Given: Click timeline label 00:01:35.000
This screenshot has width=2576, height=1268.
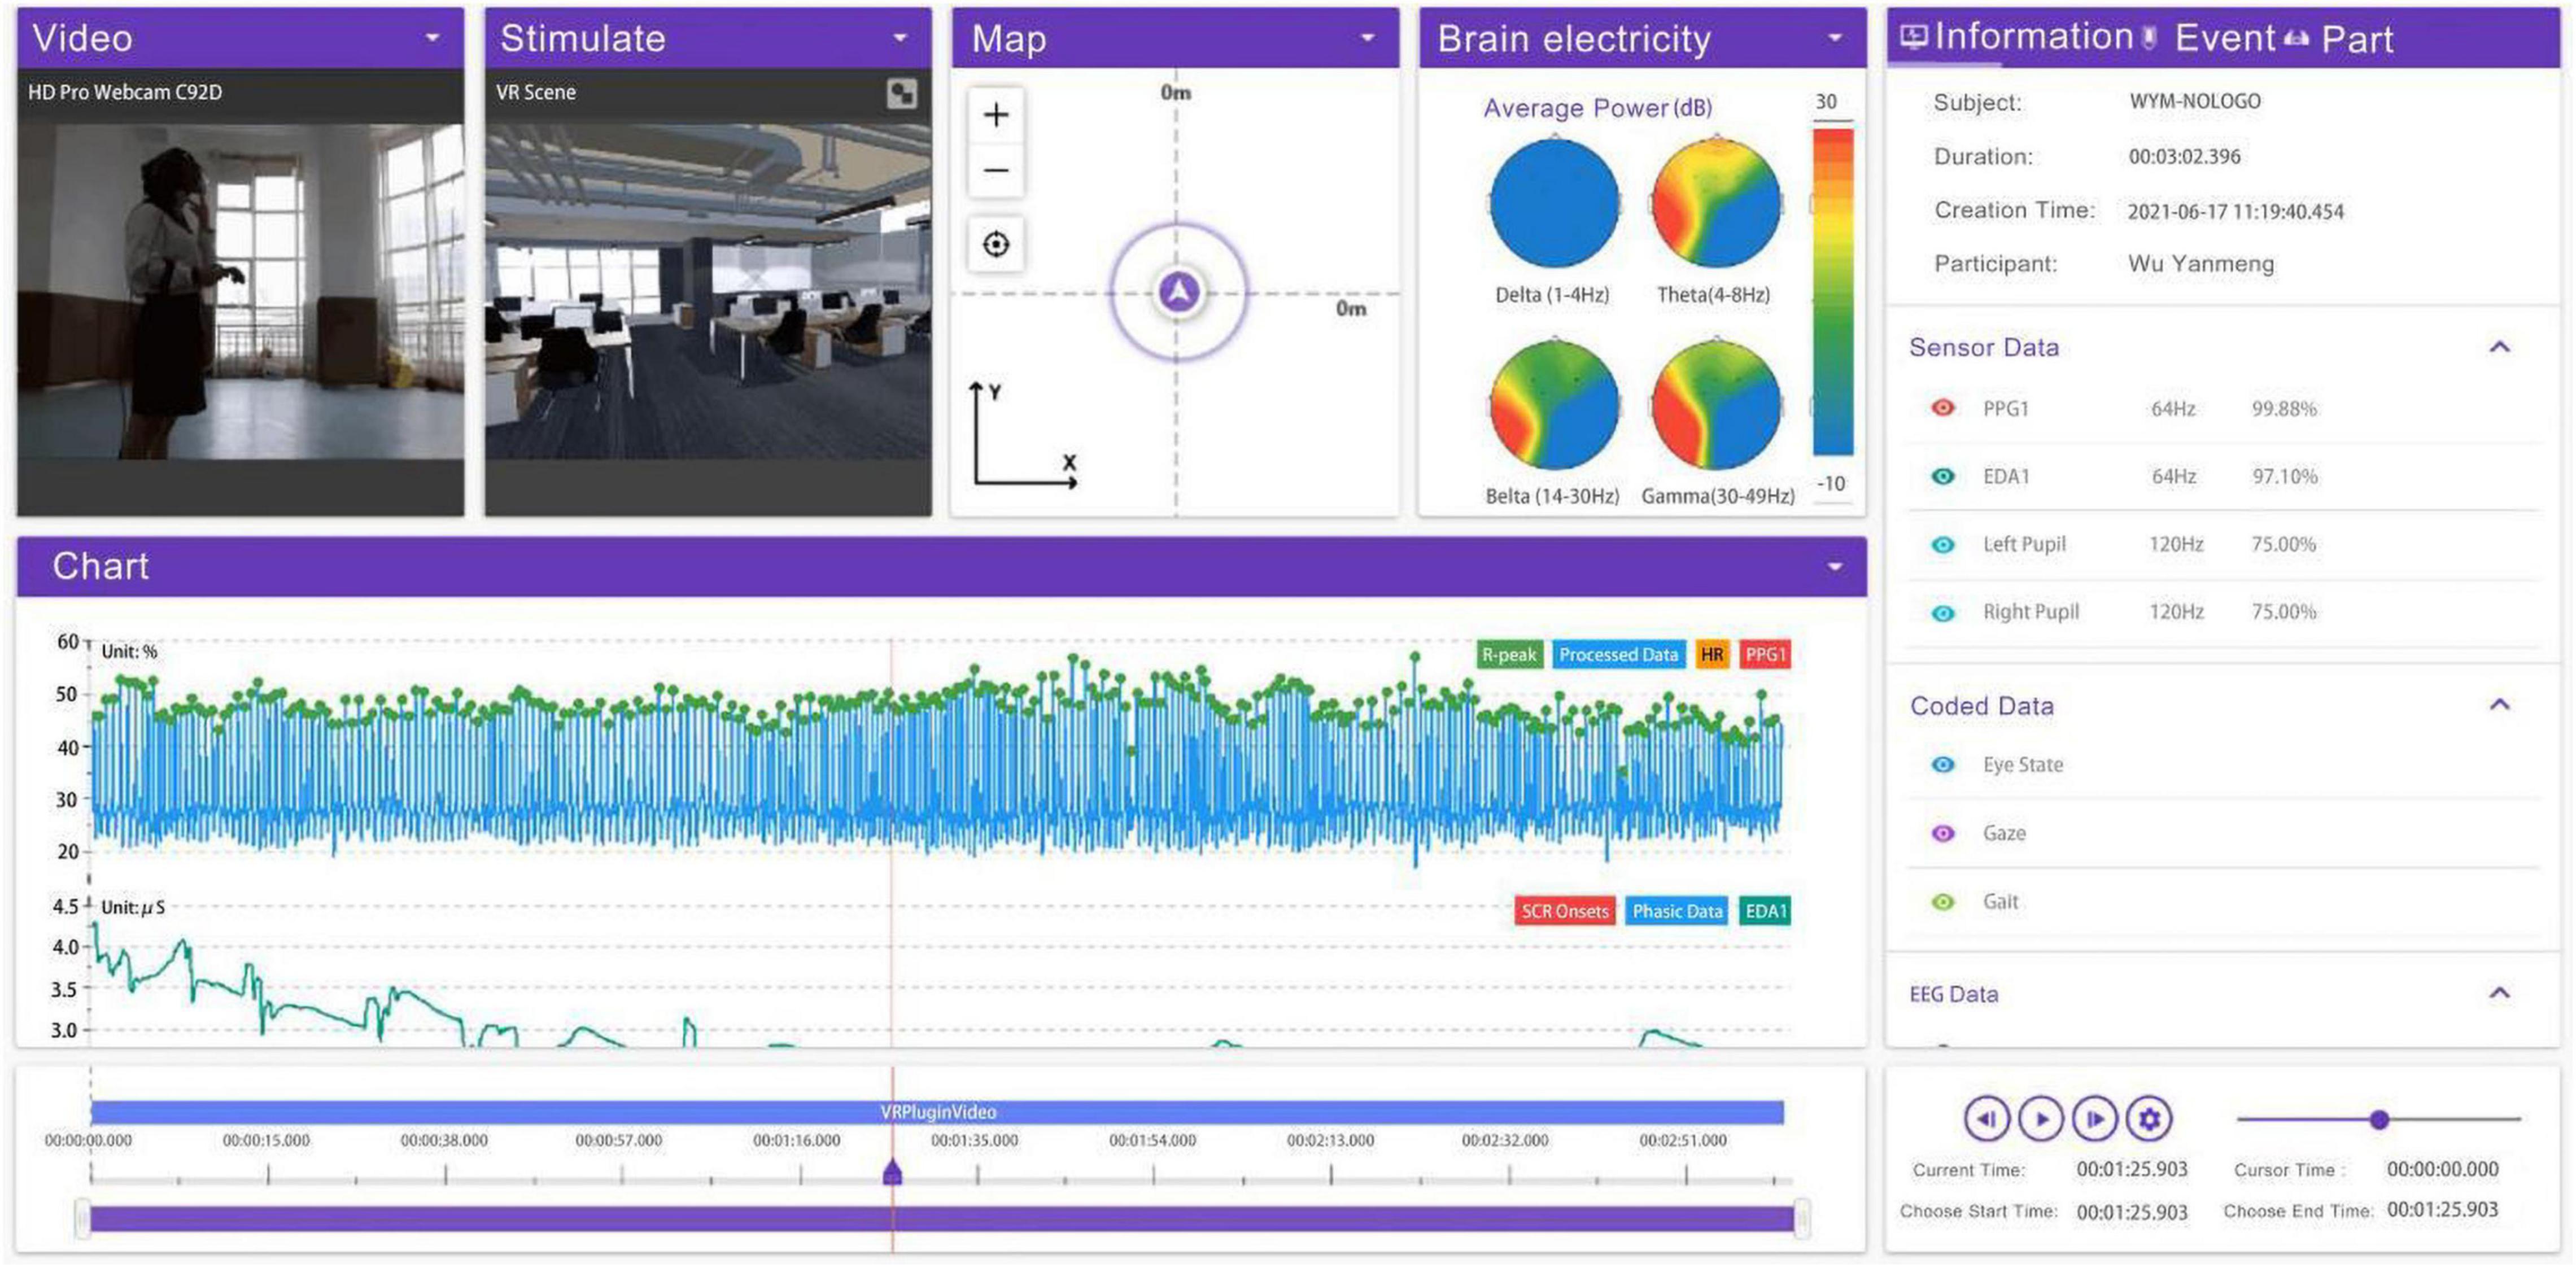Looking at the screenshot, I should pos(975,1140).
